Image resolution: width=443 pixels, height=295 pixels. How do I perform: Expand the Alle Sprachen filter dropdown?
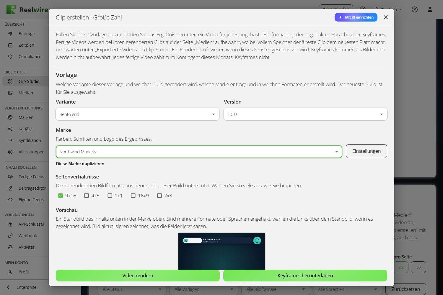pos(347,289)
